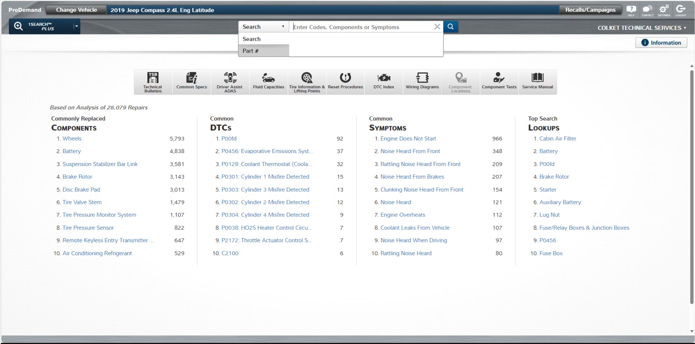The height and width of the screenshot is (344, 695).
Task: Clear the search box with the X
Action: pyautogui.click(x=437, y=26)
